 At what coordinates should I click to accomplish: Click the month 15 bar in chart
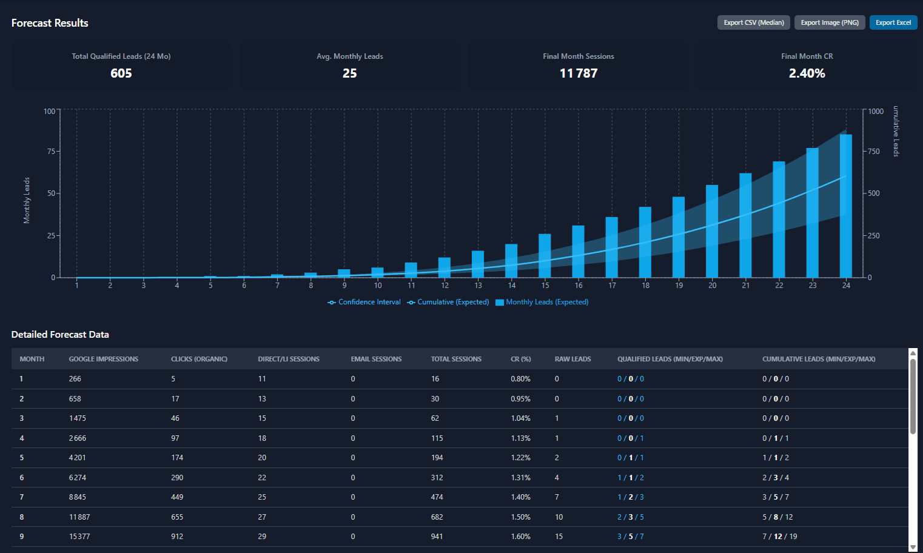[x=545, y=256]
